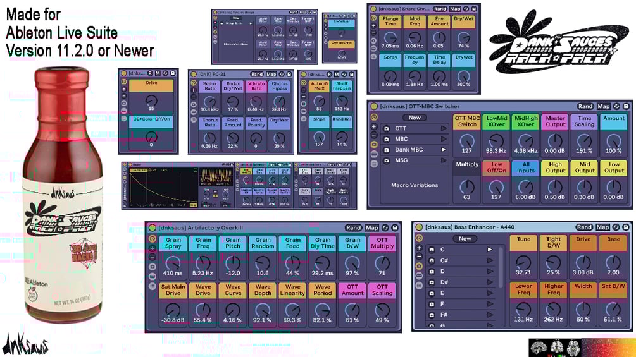Click the Grain Spray knob showing 410 ms
This screenshot has width=636, height=357.
pyautogui.click(x=173, y=263)
